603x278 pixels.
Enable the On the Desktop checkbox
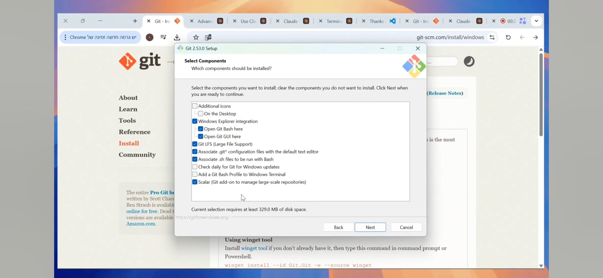pyautogui.click(x=201, y=114)
